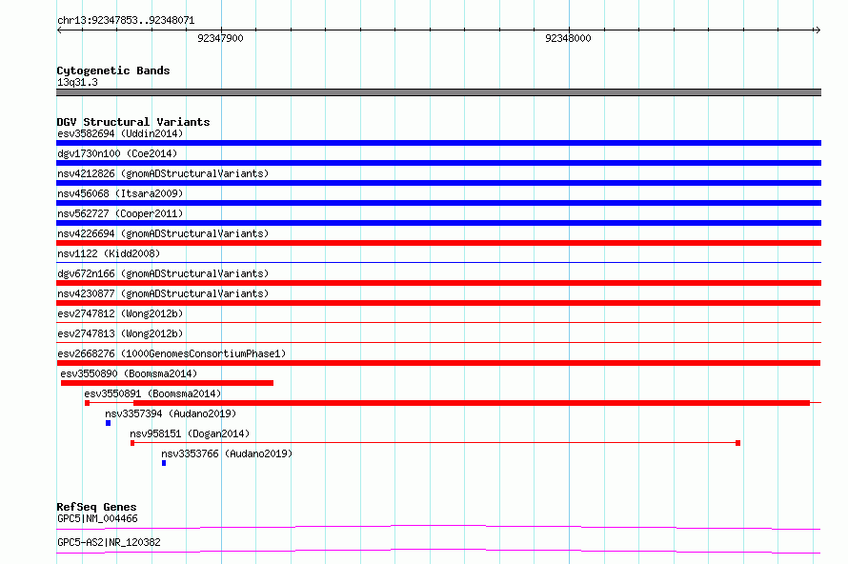Screen dimensions: 848x564
Task: Open variant esv3550891 (Boomsma2014) label
Action: 152,393
